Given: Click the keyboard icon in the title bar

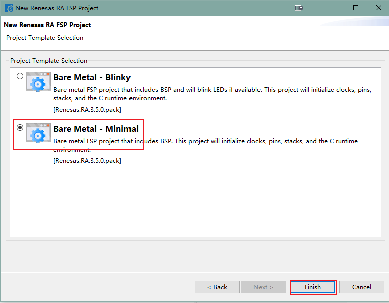Looking at the screenshot, I should pos(299,8).
